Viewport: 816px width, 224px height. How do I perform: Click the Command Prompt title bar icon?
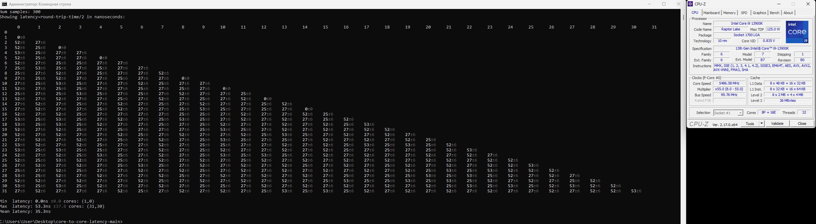point(4,4)
